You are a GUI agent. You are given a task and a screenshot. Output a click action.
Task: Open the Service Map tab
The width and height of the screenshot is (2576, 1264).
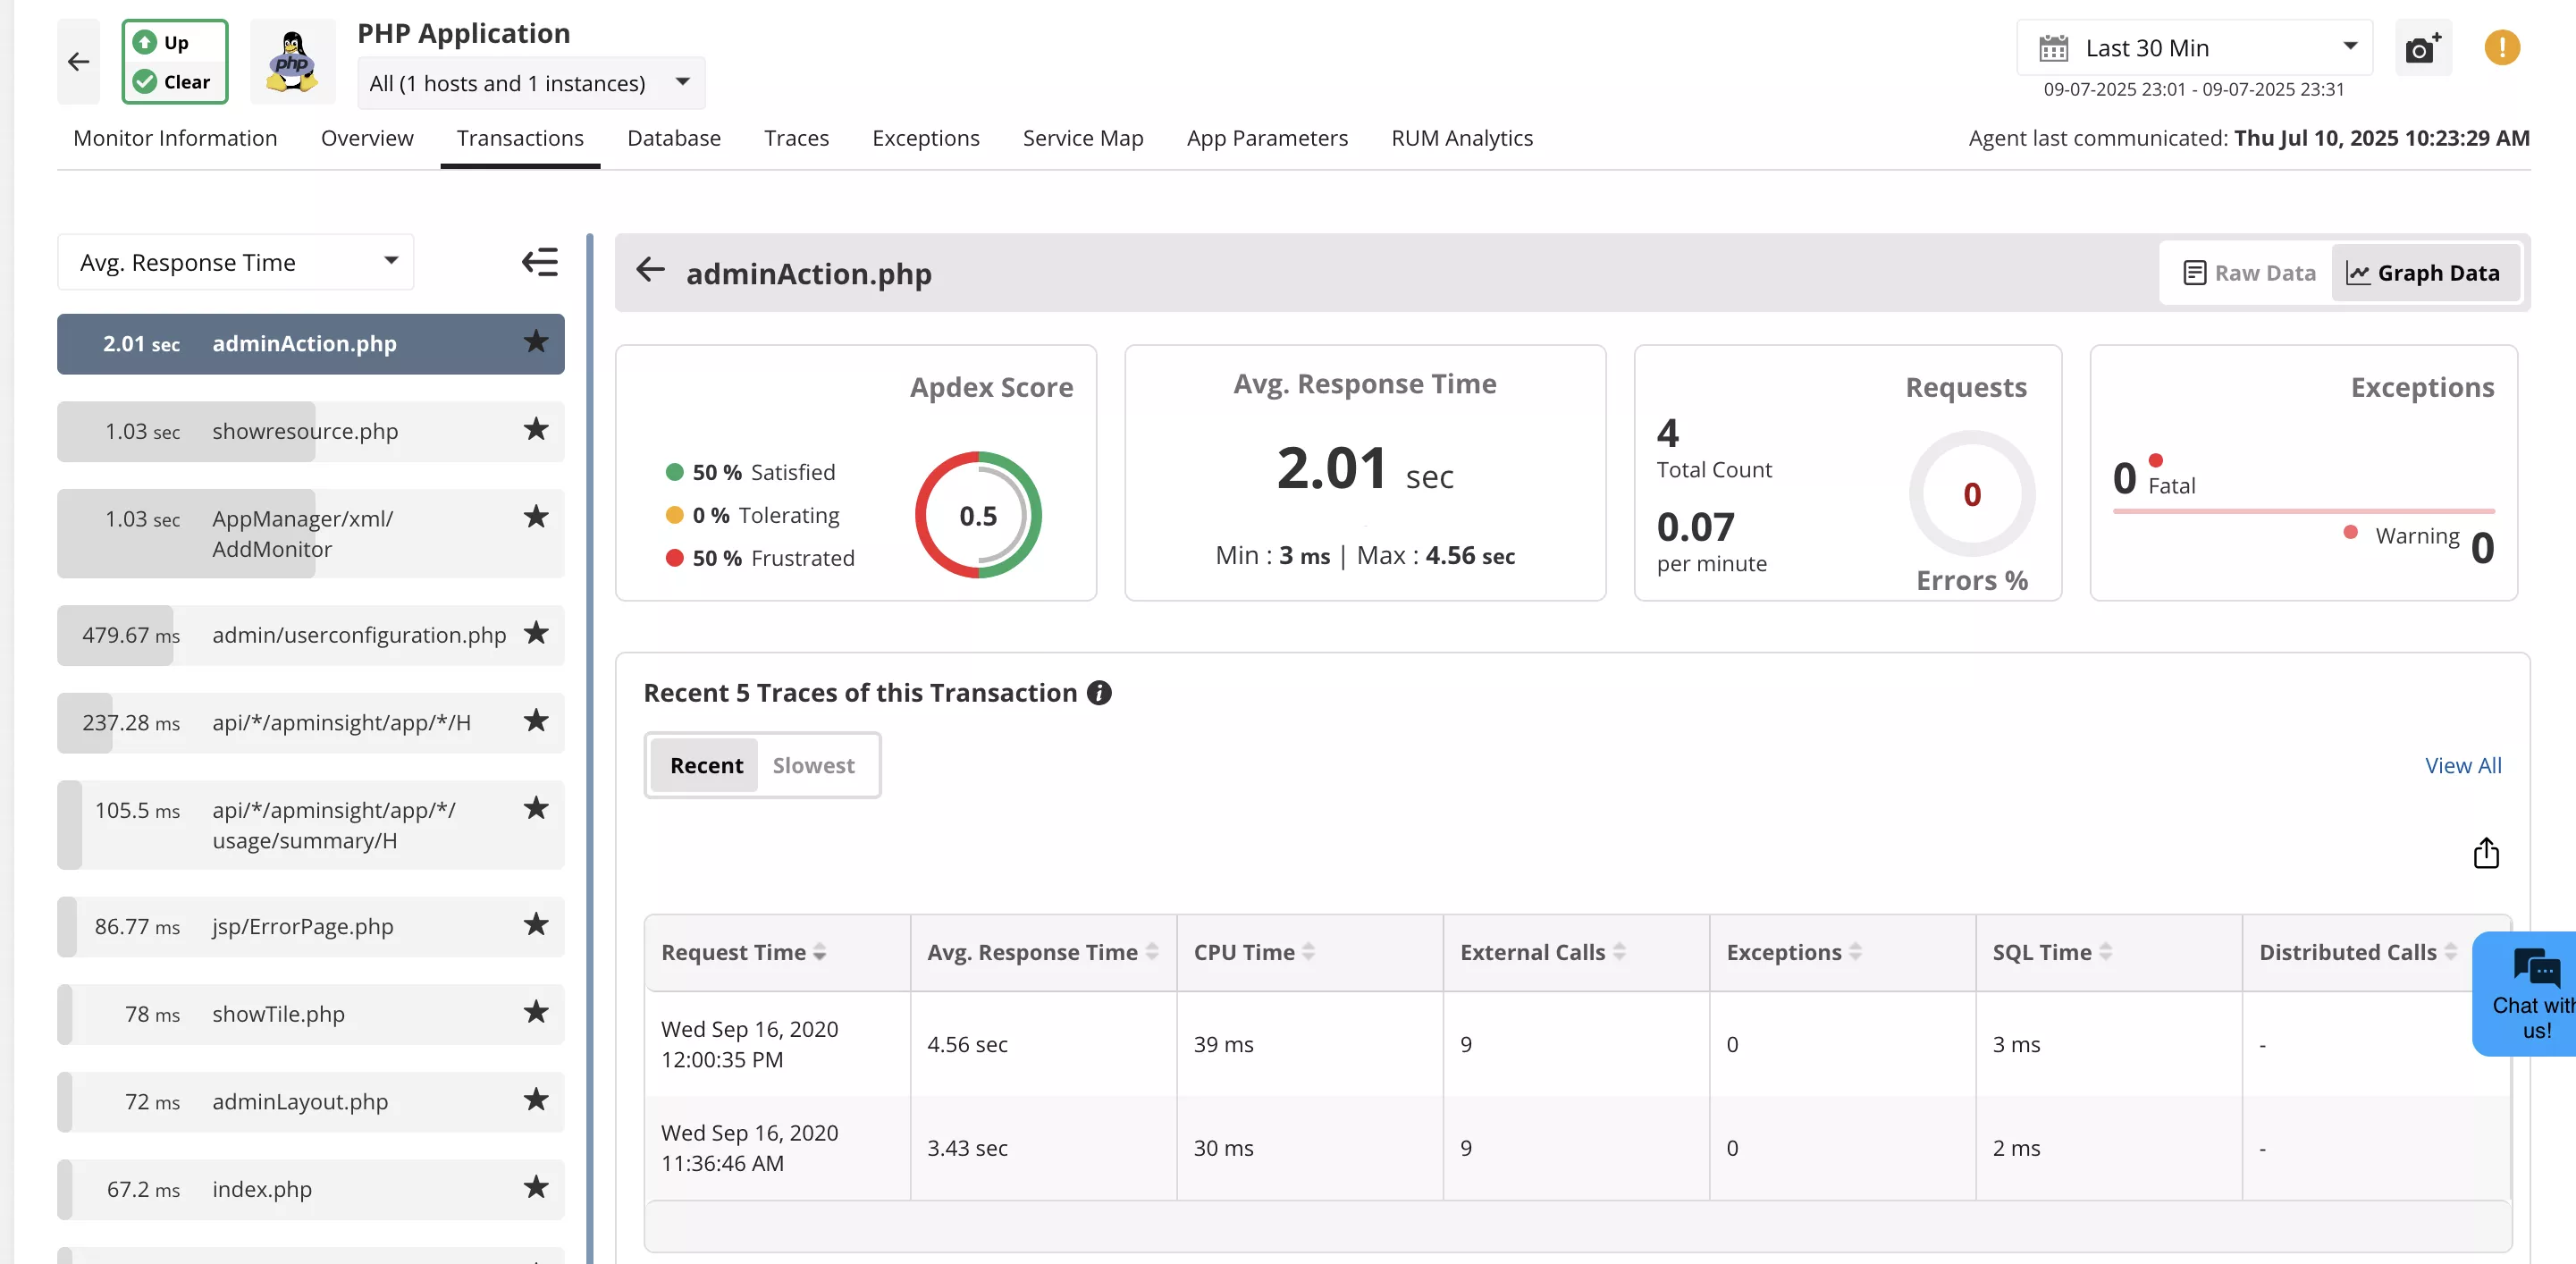click(x=1083, y=138)
